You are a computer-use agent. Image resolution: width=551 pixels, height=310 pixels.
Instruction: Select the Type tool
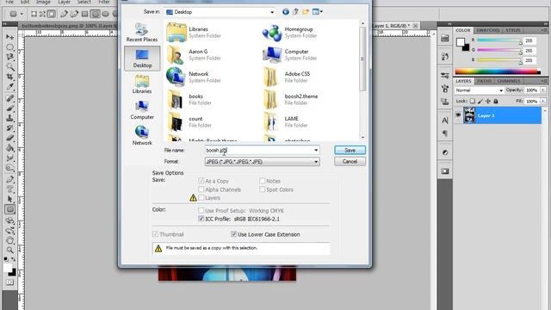tap(9, 189)
